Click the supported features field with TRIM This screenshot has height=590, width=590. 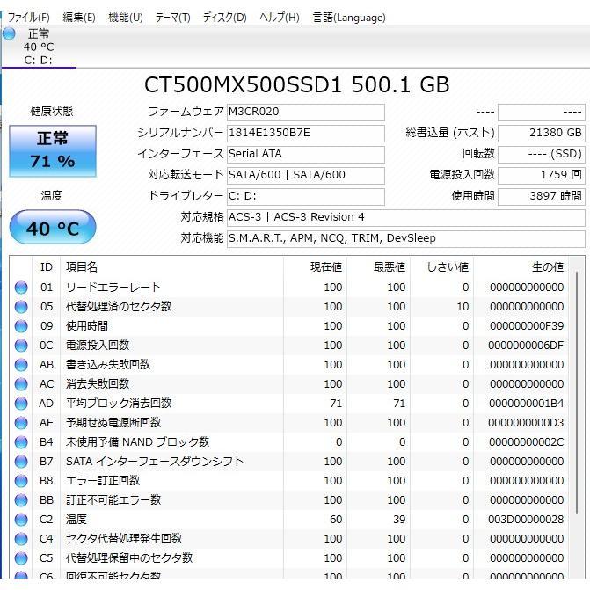tap(406, 238)
